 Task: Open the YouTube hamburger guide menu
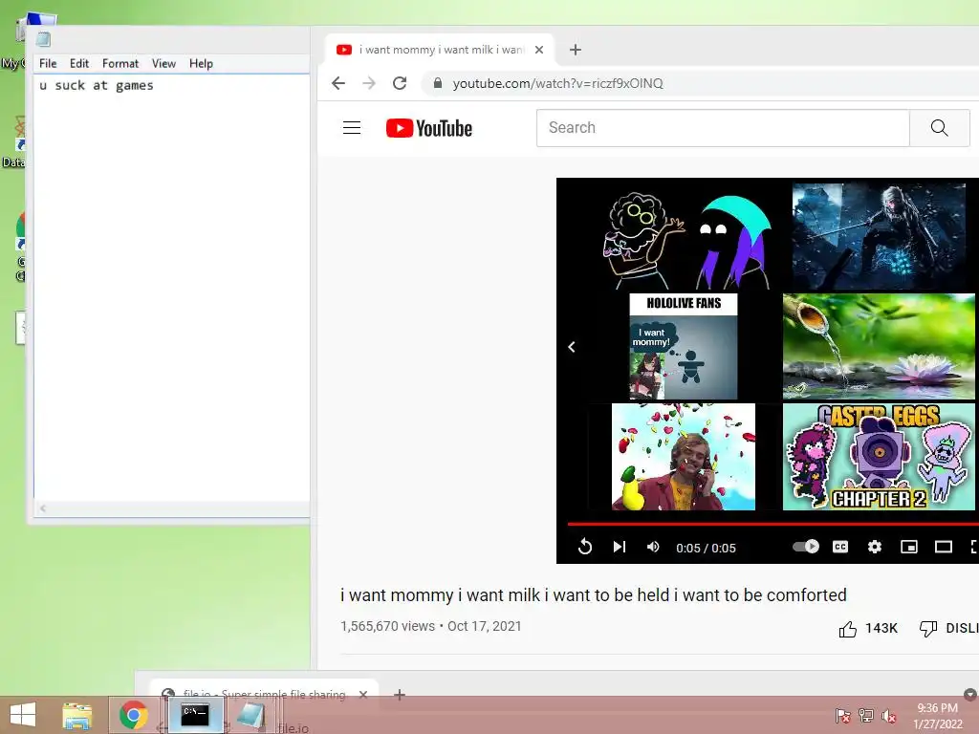(x=352, y=128)
